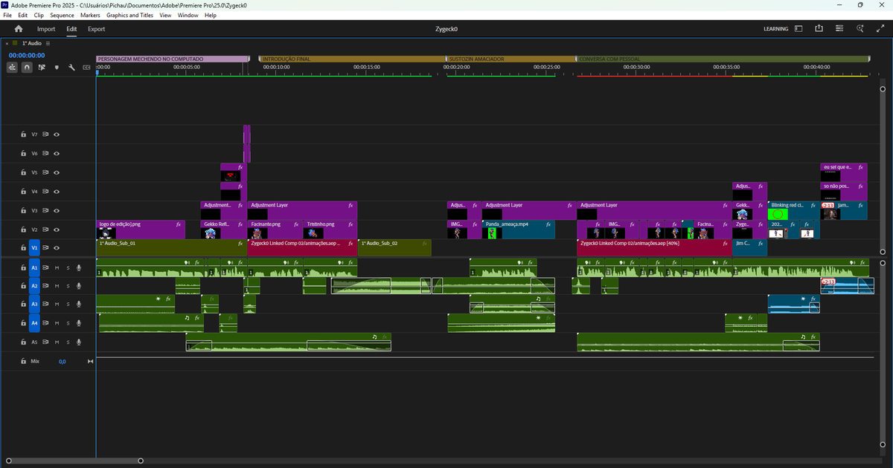Hide track V7 output with eye icon

click(56, 134)
